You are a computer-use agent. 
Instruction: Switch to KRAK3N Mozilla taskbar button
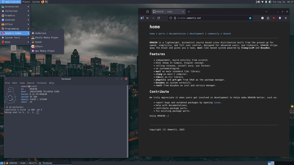(21, 163)
